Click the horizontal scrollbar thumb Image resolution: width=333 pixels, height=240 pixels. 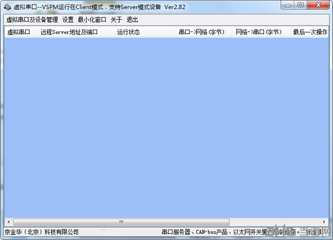122,222
